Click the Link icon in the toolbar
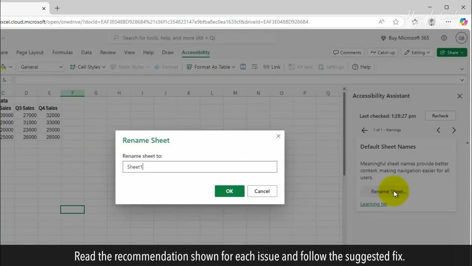Viewport: 472px width, 266px height. point(272,67)
